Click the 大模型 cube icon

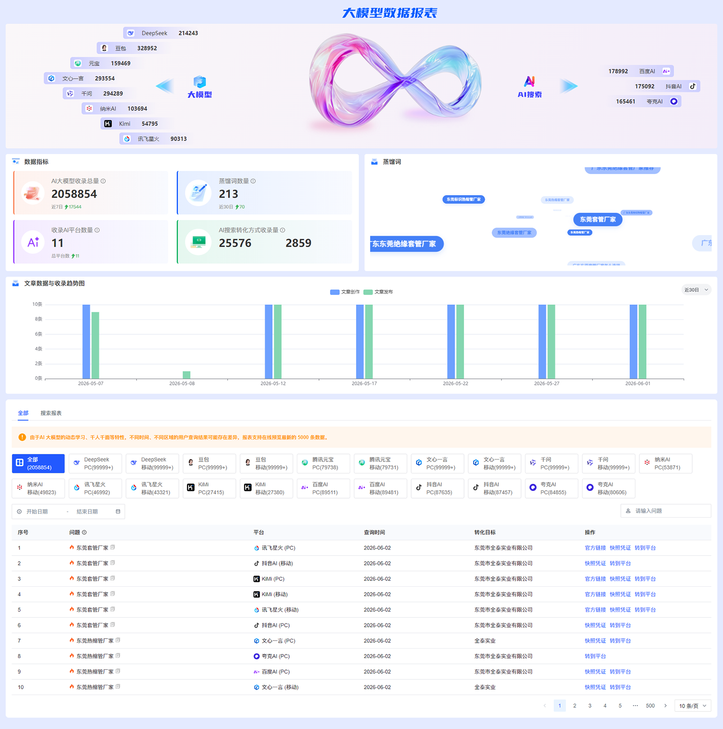(200, 82)
